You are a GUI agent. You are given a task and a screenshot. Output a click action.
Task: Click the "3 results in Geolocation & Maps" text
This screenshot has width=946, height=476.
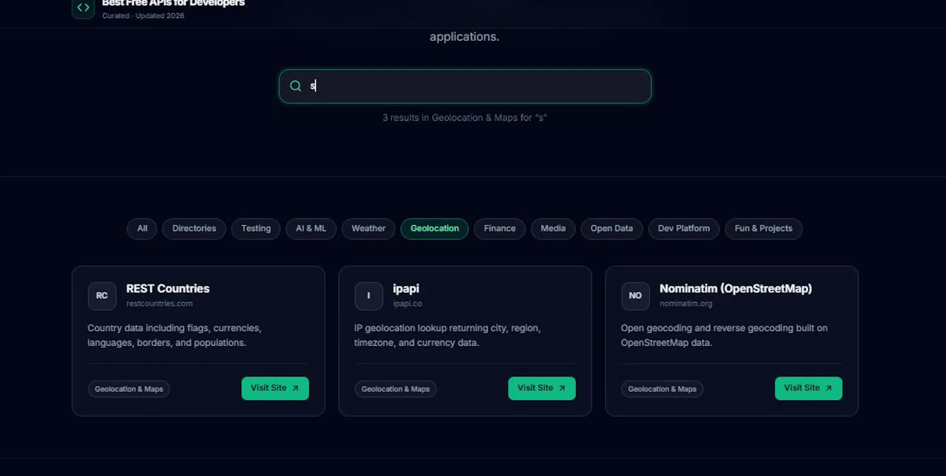465,118
